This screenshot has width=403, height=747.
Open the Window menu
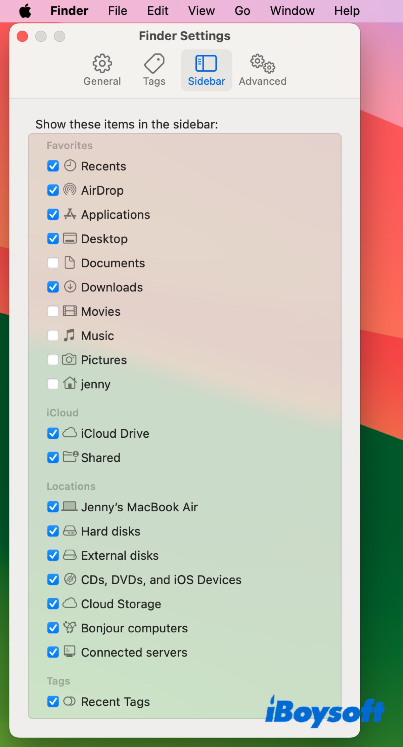coord(292,11)
